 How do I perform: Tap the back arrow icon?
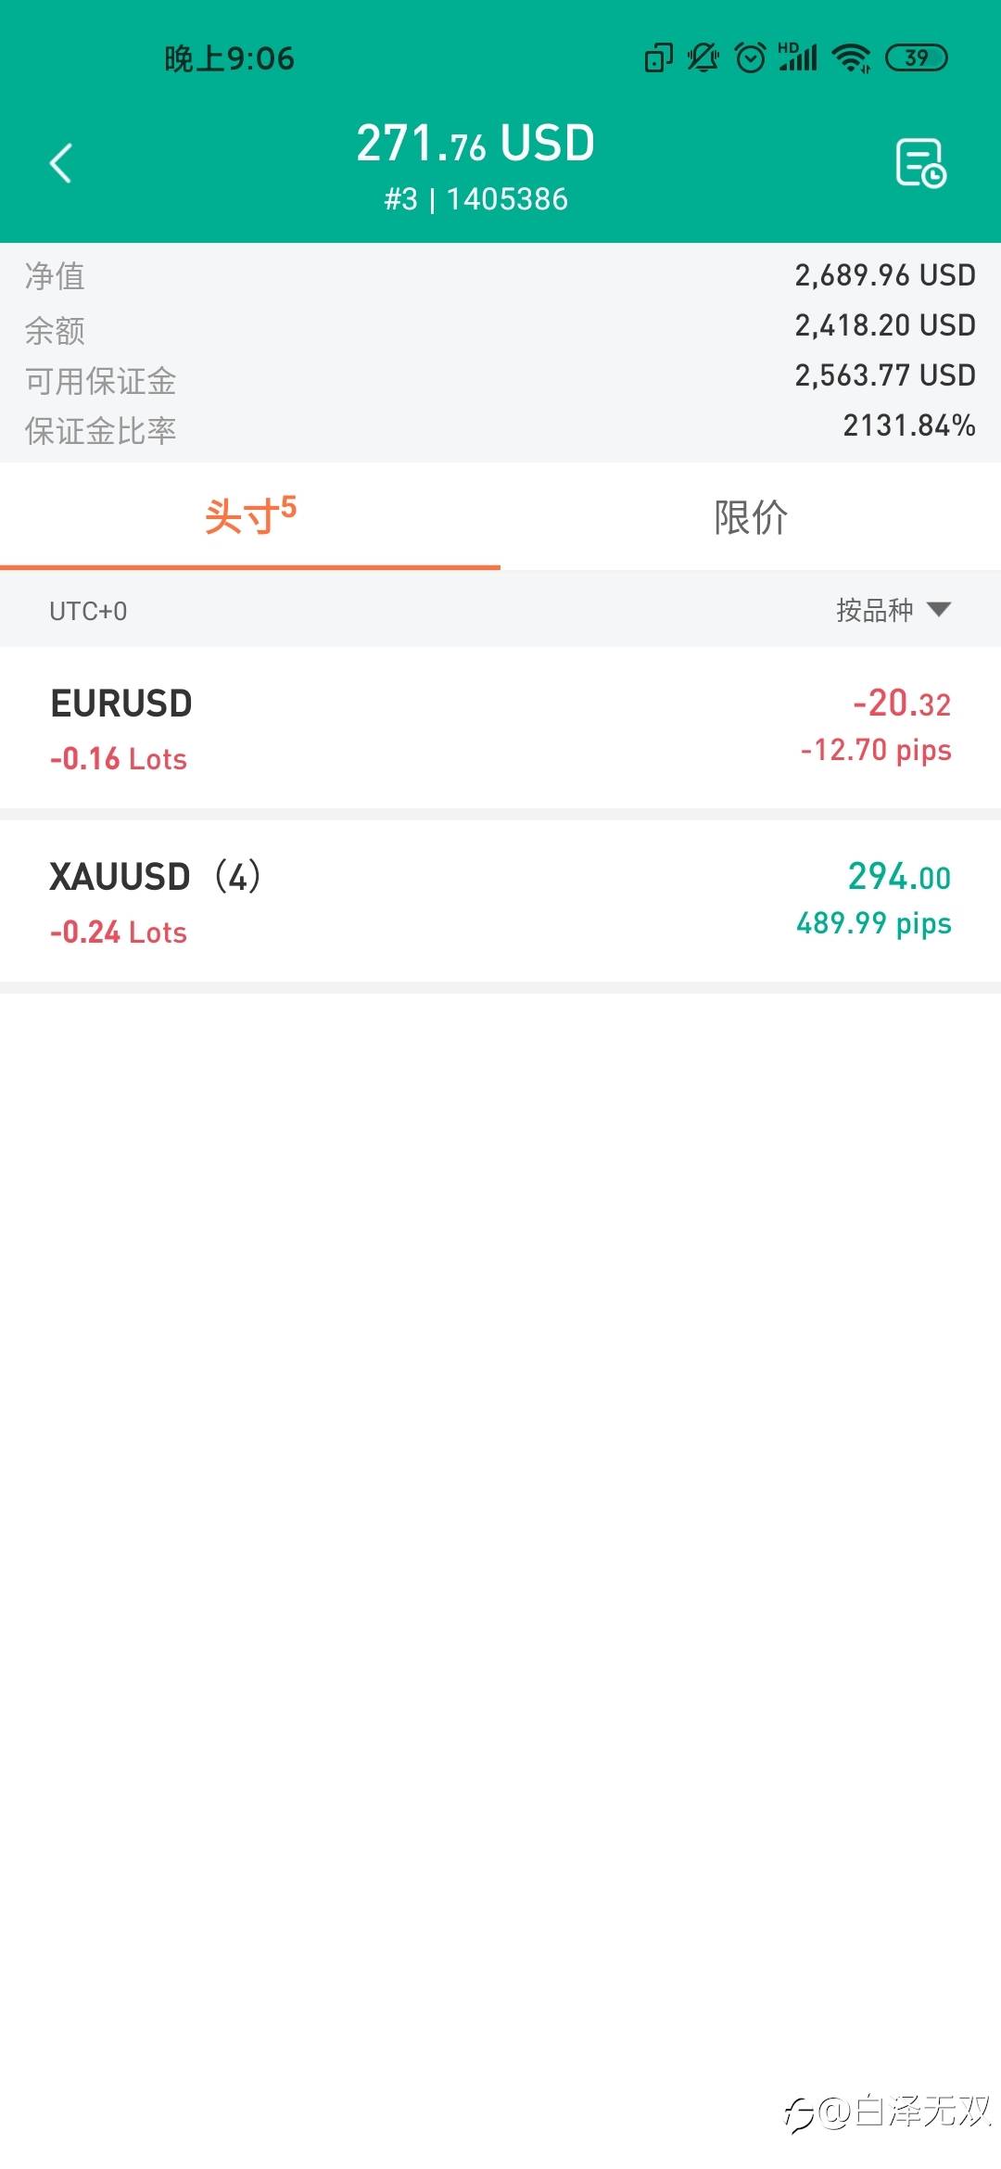pos(61,164)
